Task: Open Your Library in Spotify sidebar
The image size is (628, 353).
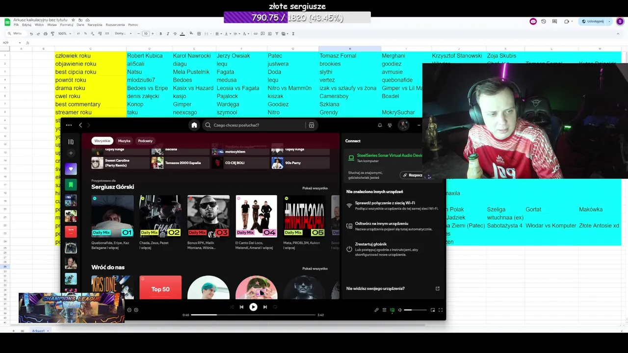Action: 71,142
